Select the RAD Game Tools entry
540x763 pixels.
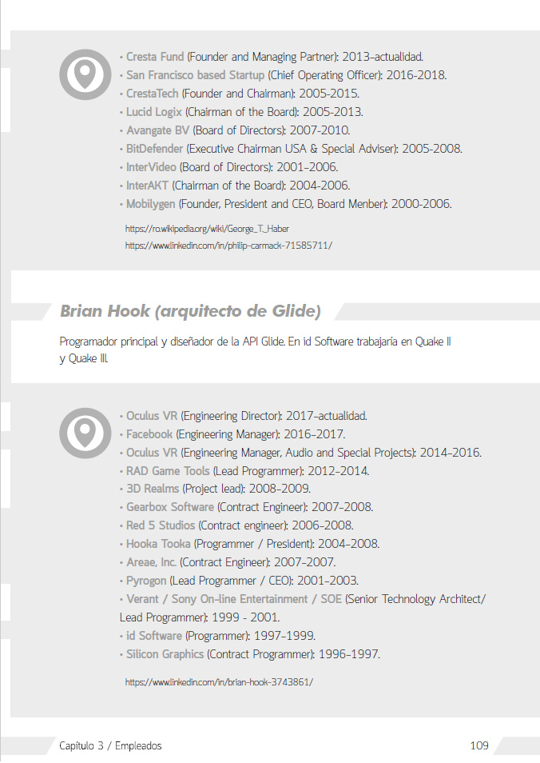pyautogui.click(x=168, y=471)
